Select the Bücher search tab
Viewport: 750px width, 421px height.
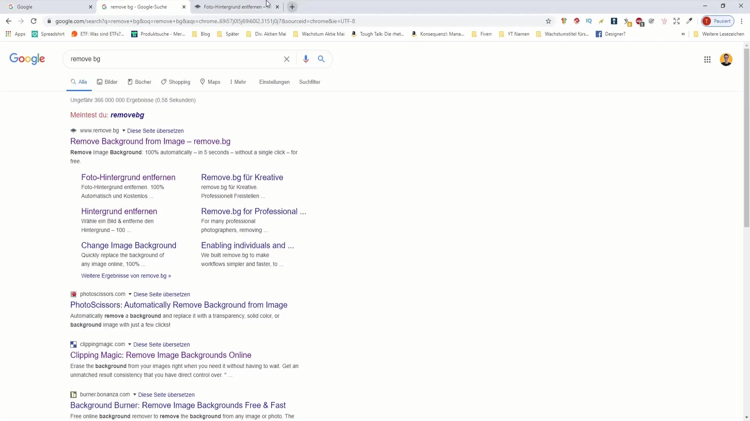[139, 82]
